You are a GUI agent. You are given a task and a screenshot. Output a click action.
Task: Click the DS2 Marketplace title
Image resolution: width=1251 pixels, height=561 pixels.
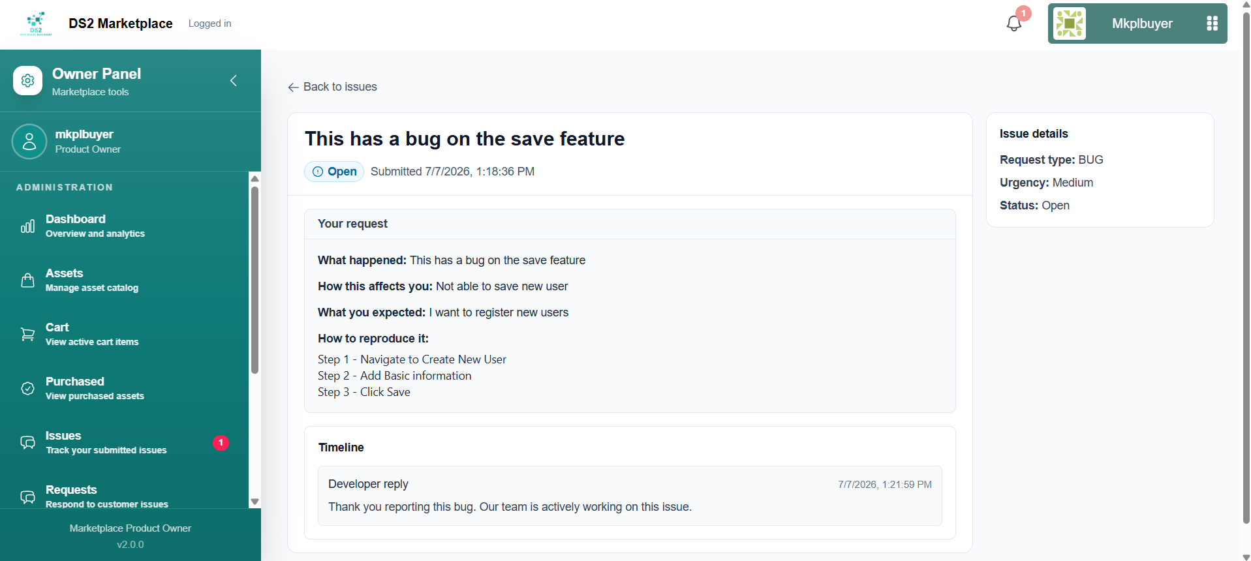[x=121, y=23]
